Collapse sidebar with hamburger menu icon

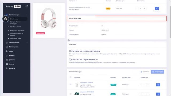pos(27,6)
